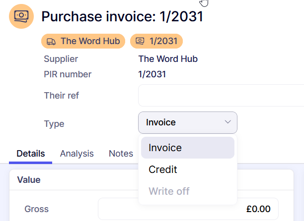304x221 pixels.
Task: Click the banknote icon on 1/2031 chip
Action: click(x=140, y=41)
